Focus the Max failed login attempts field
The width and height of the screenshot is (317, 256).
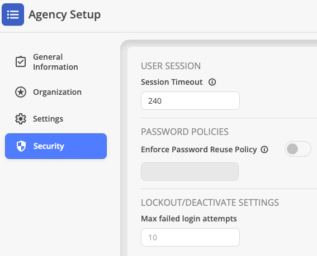(x=190, y=237)
